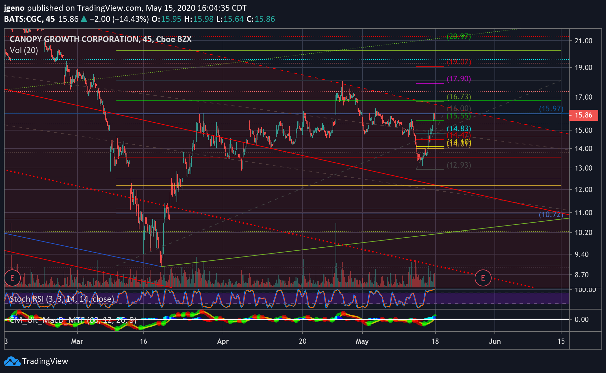Viewport: 606px width, 373px height.
Task: Select the CM_Ult_MacD_MTF indicator label
Action: [73, 320]
